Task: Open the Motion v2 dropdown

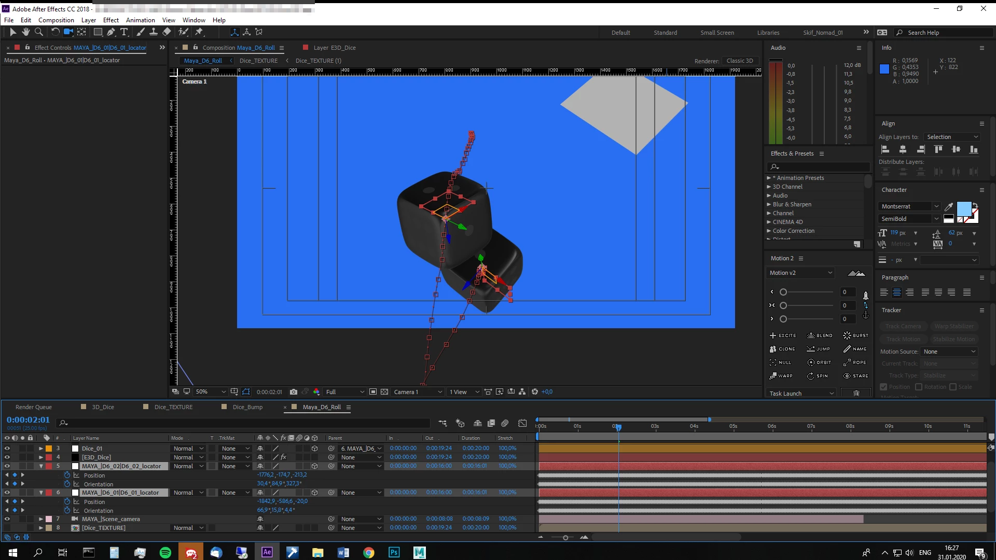Action: click(801, 273)
